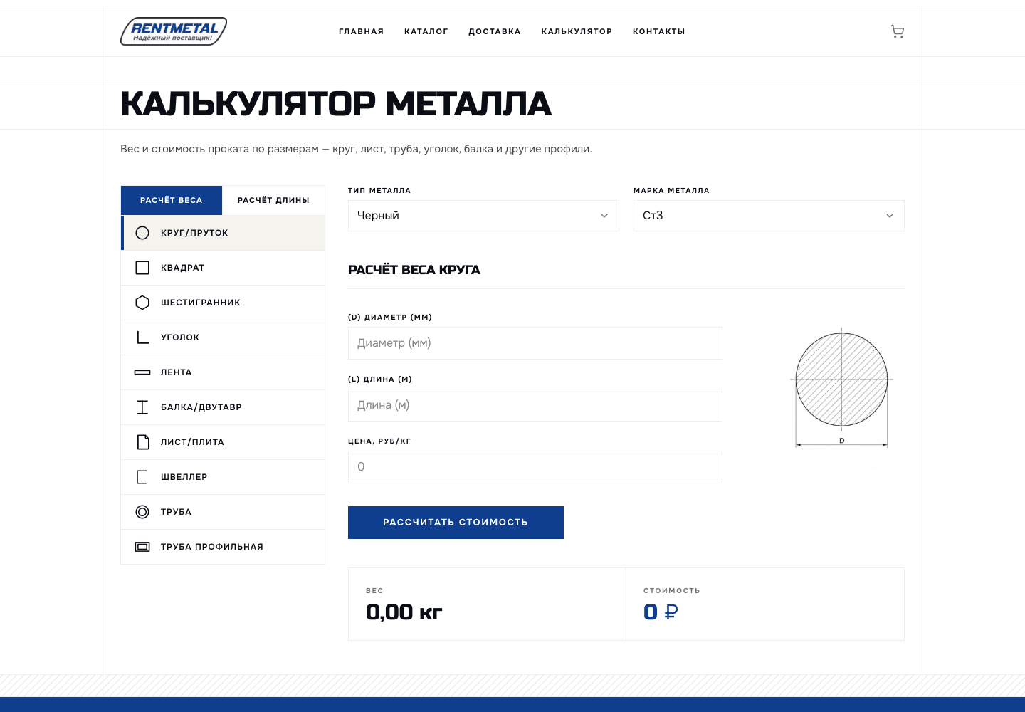Switch to Расчёт веса tab
The height and width of the screenshot is (712, 1025).
tap(172, 200)
